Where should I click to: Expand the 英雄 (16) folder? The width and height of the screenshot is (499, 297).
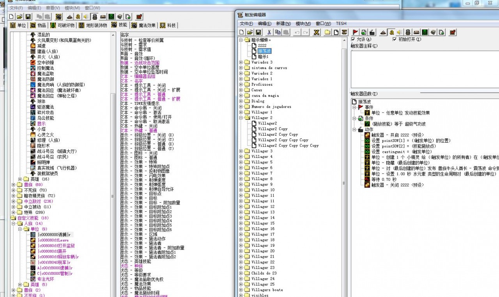19,179
